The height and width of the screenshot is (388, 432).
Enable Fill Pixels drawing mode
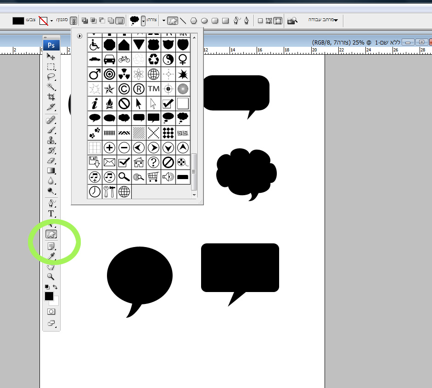click(260, 21)
